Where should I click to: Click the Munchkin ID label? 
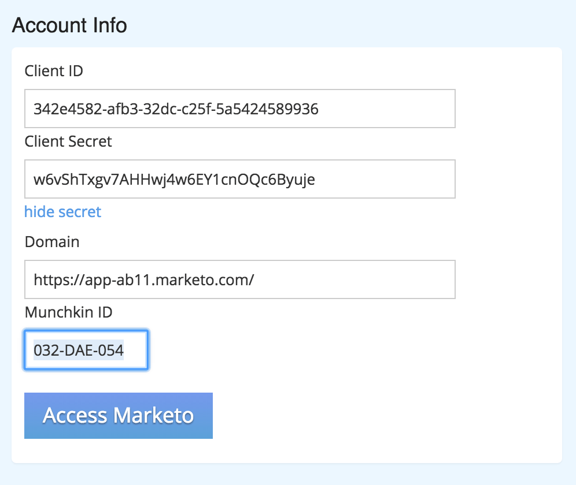pyautogui.click(x=68, y=312)
